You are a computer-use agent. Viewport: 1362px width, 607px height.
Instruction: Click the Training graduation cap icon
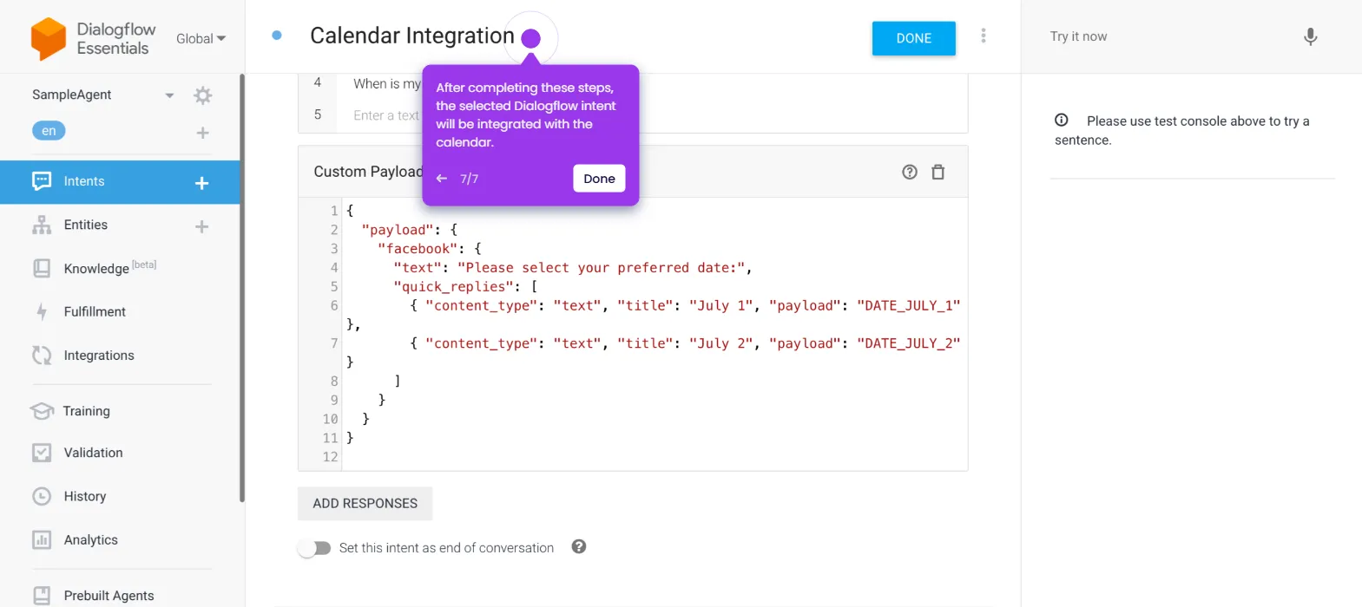pos(42,410)
